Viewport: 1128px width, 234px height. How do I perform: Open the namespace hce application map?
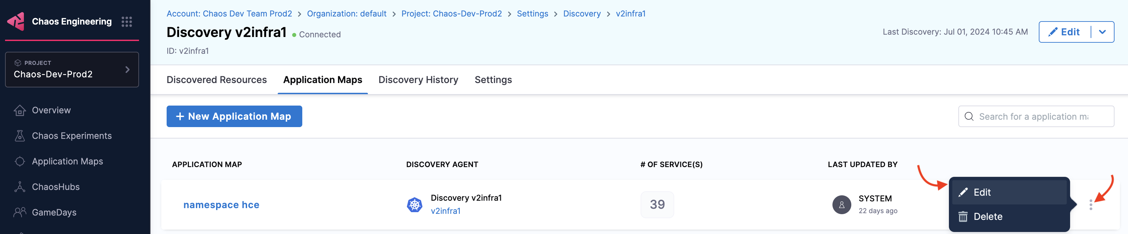tap(221, 205)
